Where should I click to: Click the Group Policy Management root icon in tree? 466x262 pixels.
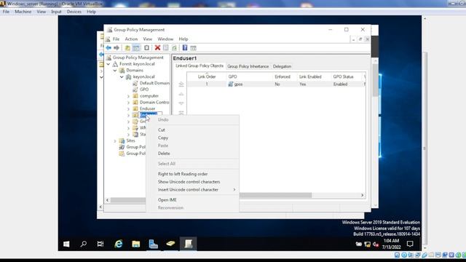pyautogui.click(x=108, y=57)
